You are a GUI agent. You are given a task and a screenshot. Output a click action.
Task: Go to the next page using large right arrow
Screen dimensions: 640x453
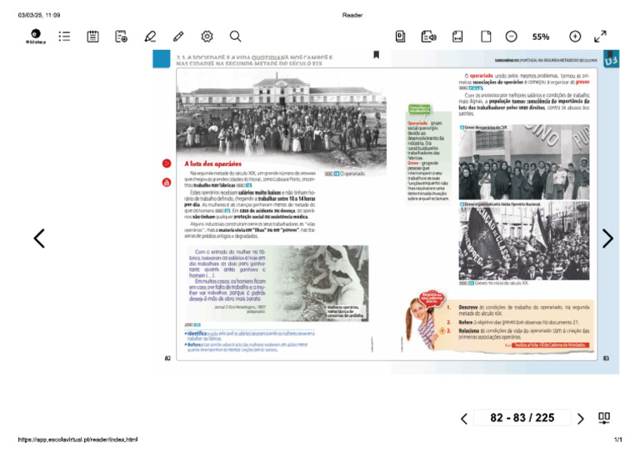coord(607,239)
